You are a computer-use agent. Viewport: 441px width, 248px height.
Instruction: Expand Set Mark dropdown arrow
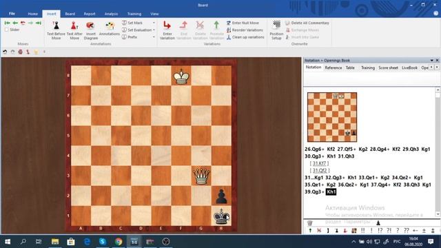coord(154,23)
